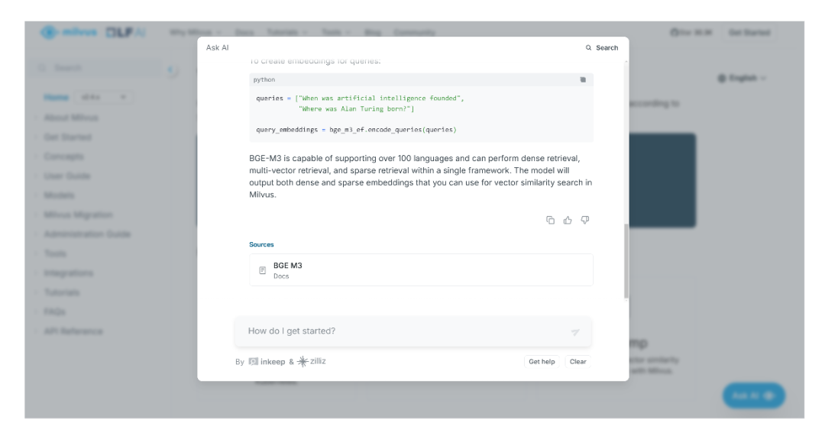Screen dimensions: 825x442
Task: Send the question with the paper plane icon
Action: 576,331
